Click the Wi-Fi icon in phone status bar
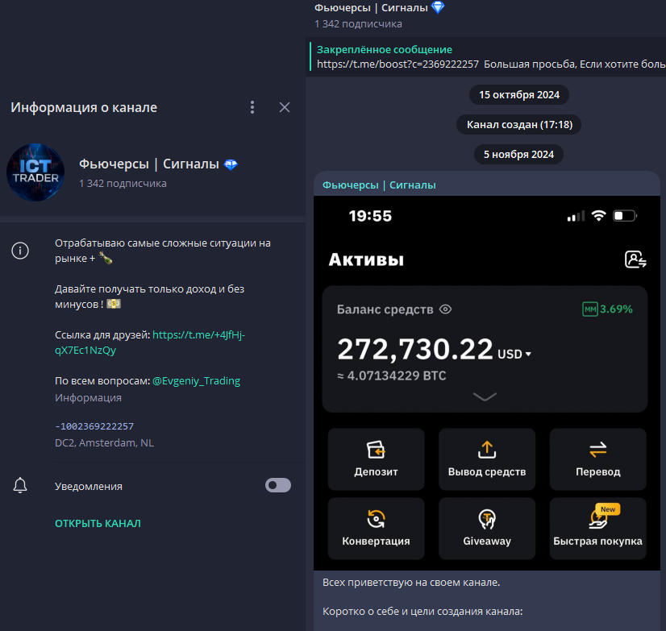Image resolution: width=666 pixels, height=631 pixels. (598, 216)
